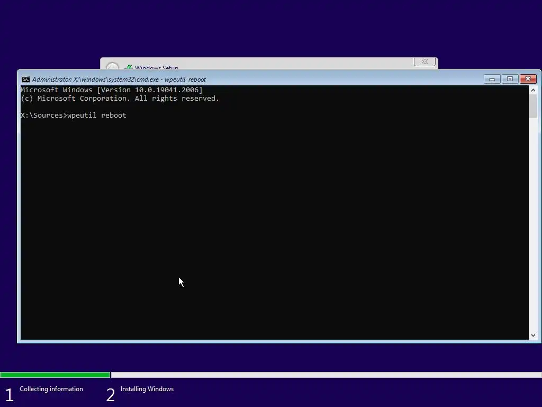Click the cmd.exe window title text
The height and width of the screenshot is (407, 542).
point(119,79)
